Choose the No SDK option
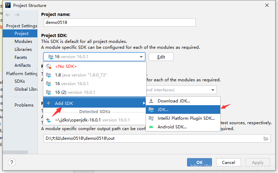This screenshot has width=278, height=173. coord(66,66)
